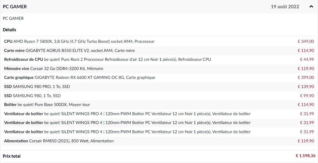Click the 19 août 2022 date
The width and height of the screenshot is (318, 163).
pos(285,7)
